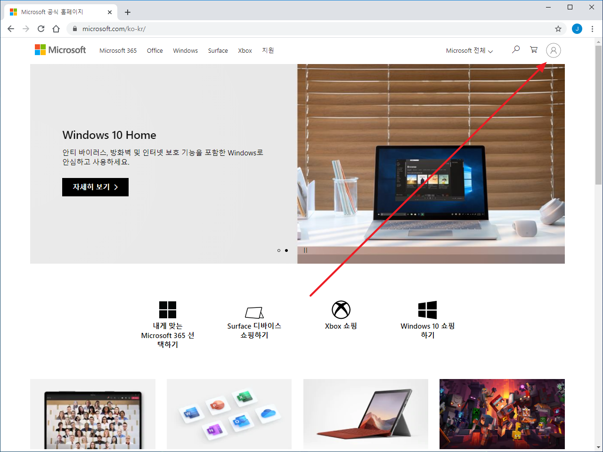Open 내게 맞는 Microsoft 365 선택하기 link
This screenshot has width=603, height=452.
tap(168, 335)
